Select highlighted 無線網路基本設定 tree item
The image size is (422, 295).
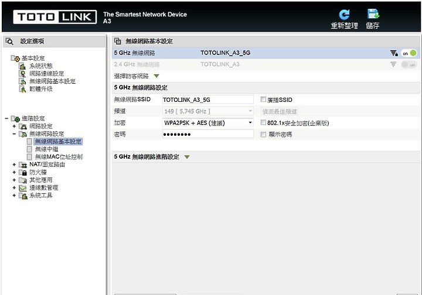click(58, 142)
